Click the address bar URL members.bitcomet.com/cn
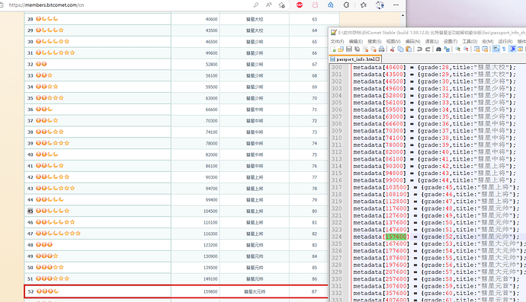This screenshot has height=302, width=526. coord(47,5)
